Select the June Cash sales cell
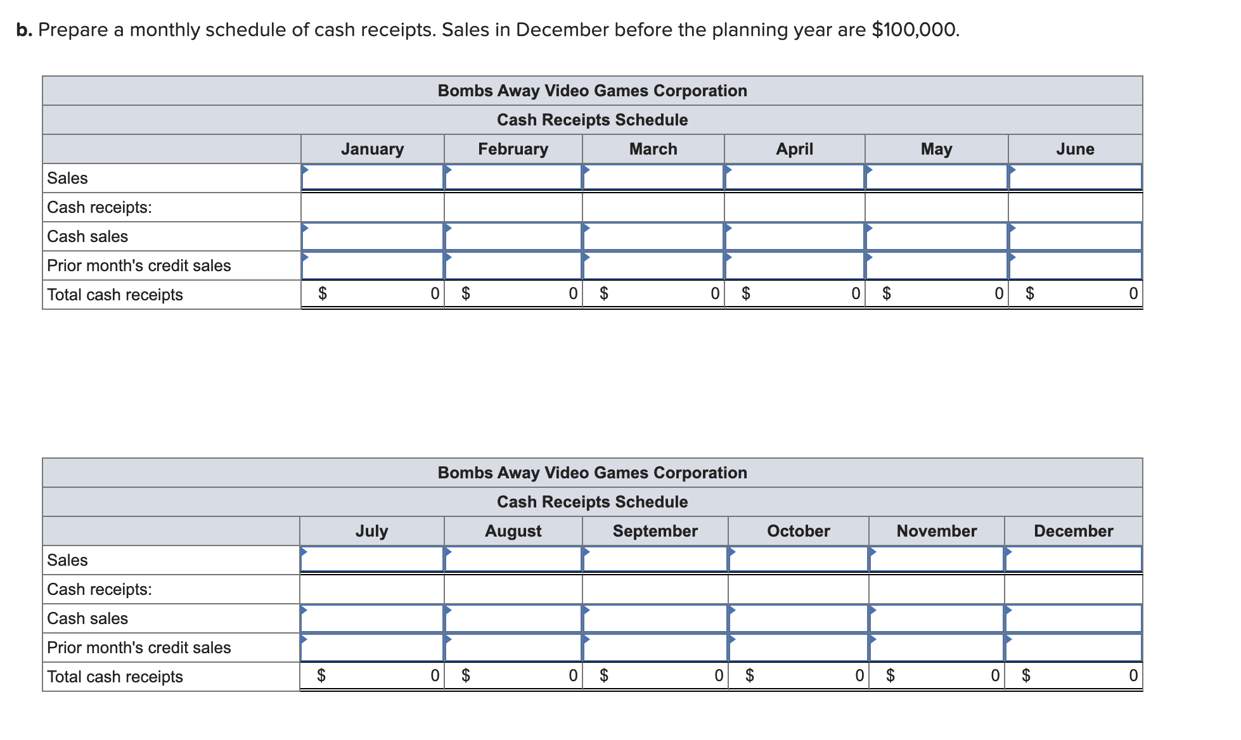Viewport: 1241px width, 740px height. pyautogui.click(x=1076, y=236)
